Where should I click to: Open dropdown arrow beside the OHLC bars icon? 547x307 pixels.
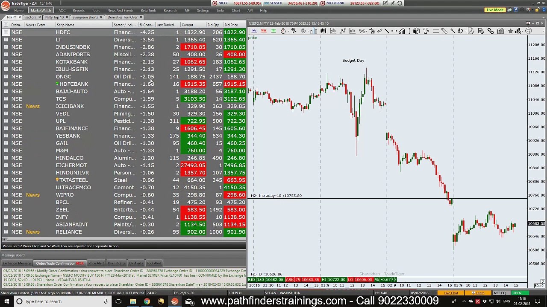(308, 31)
